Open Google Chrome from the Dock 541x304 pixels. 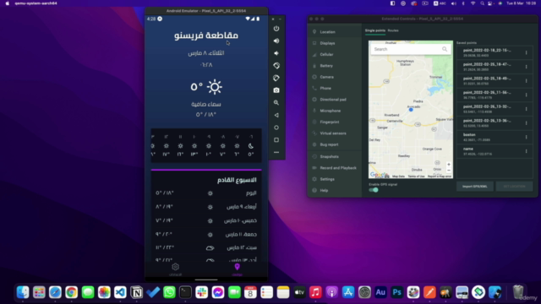71,292
